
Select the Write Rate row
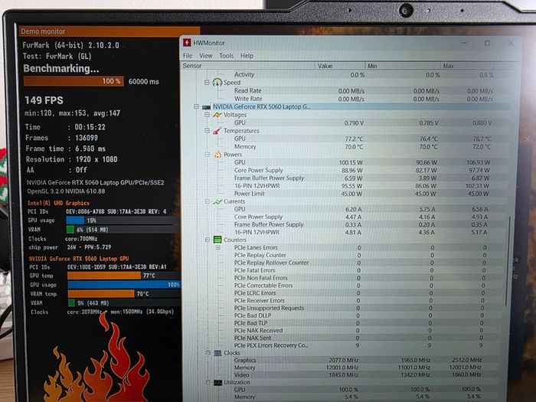(x=363, y=99)
